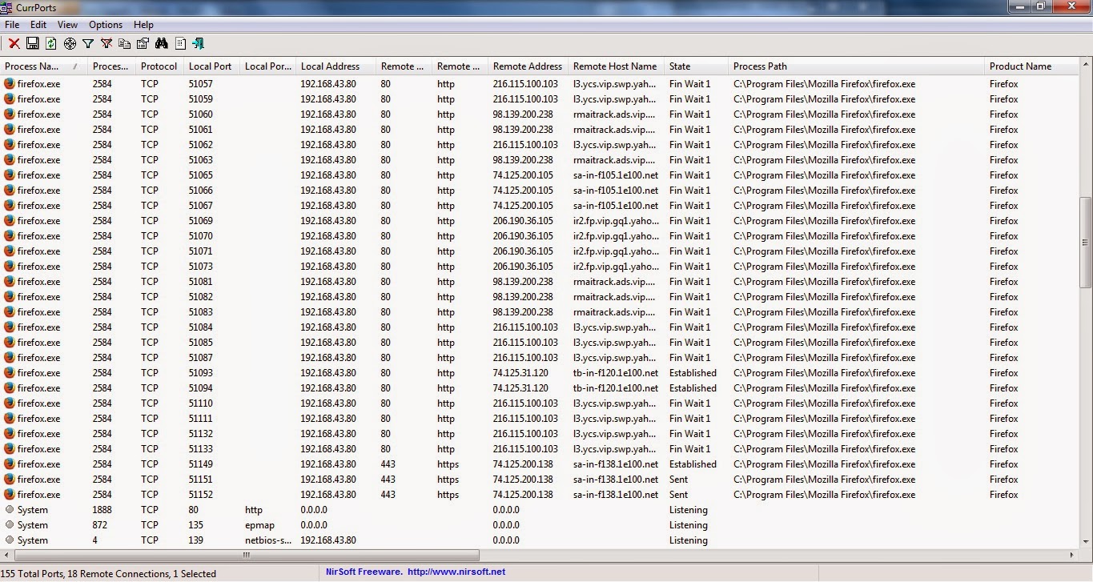This screenshot has height=582, width=1093.
Task: Sort by the Product Name column header
Action: coord(1032,66)
